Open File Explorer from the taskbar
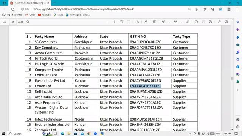 coord(69,134)
